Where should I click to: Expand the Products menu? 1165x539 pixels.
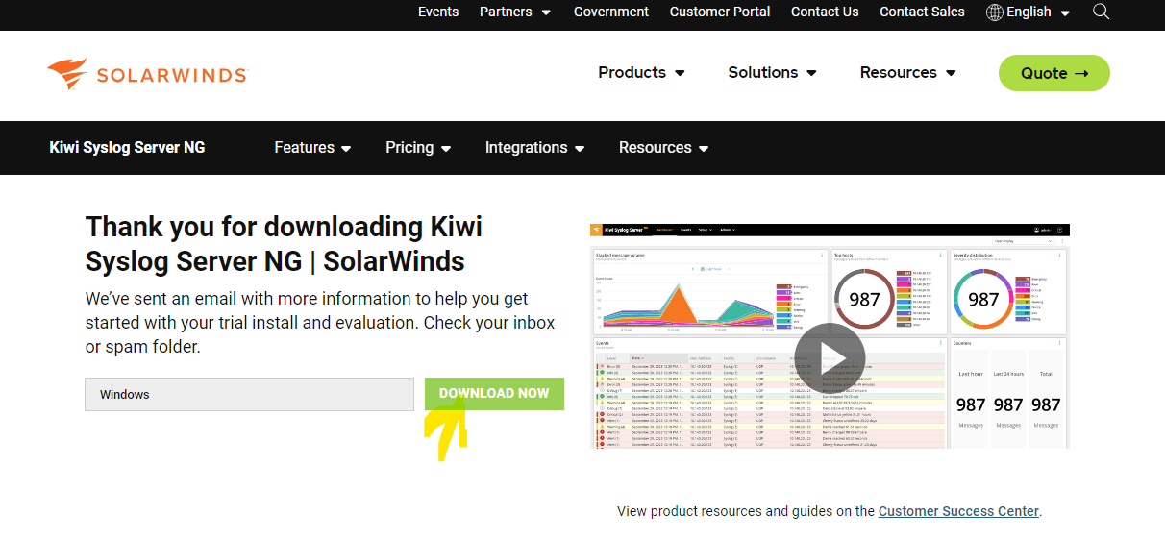641,73
